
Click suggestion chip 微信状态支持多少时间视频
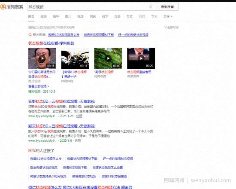click(48, 177)
